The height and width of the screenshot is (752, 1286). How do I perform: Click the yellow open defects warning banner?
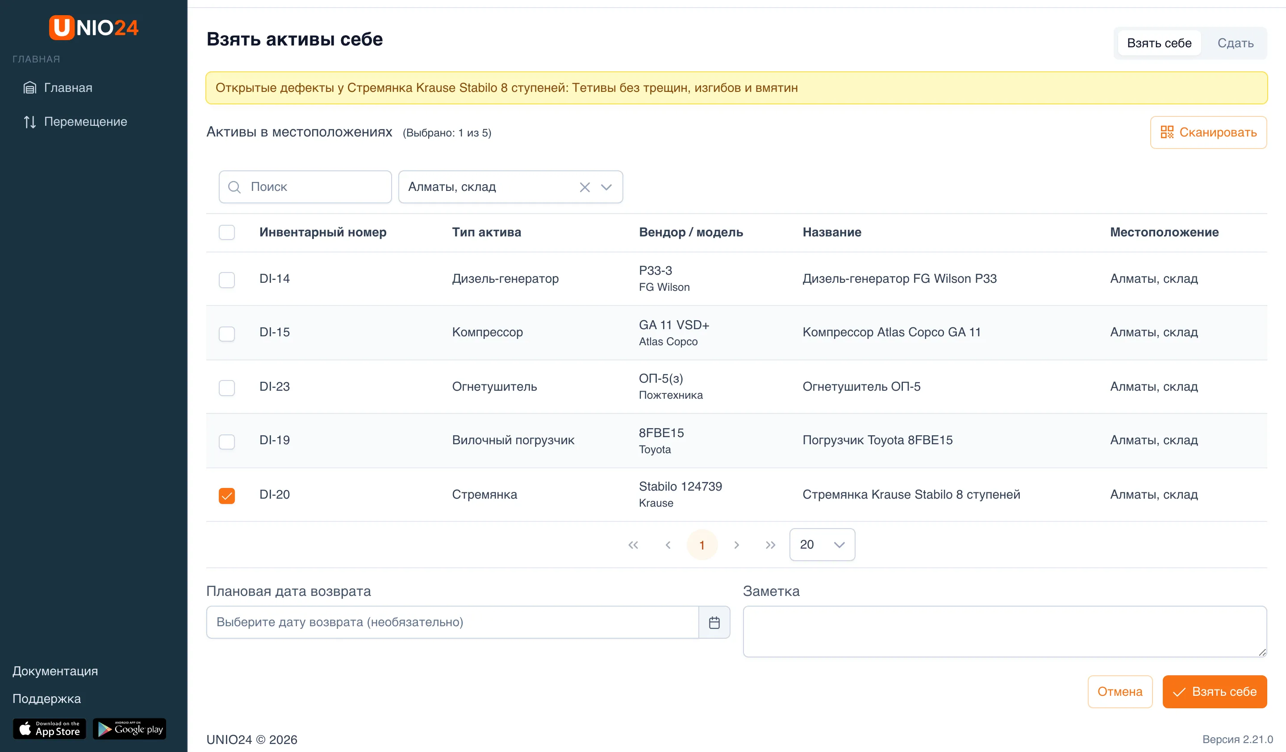click(736, 88)
